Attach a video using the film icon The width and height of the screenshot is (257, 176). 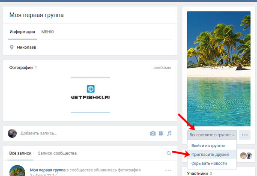point(161,134)
